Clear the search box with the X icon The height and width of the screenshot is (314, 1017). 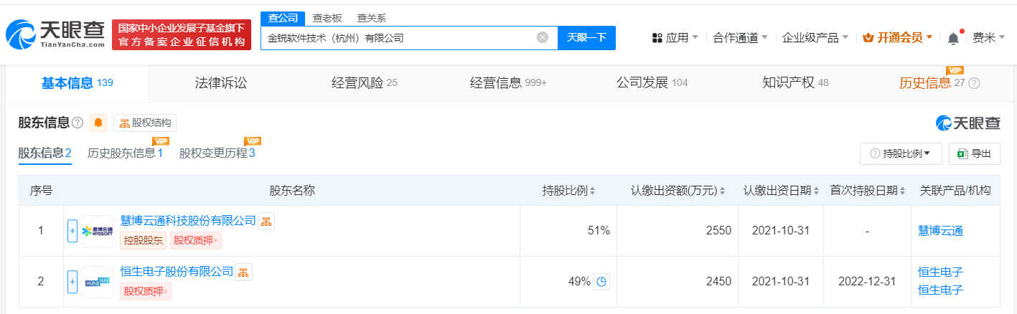(543, 37)
